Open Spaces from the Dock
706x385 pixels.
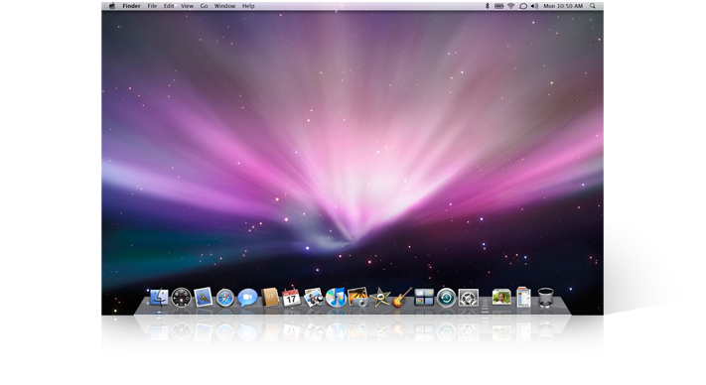pos(424,298)
